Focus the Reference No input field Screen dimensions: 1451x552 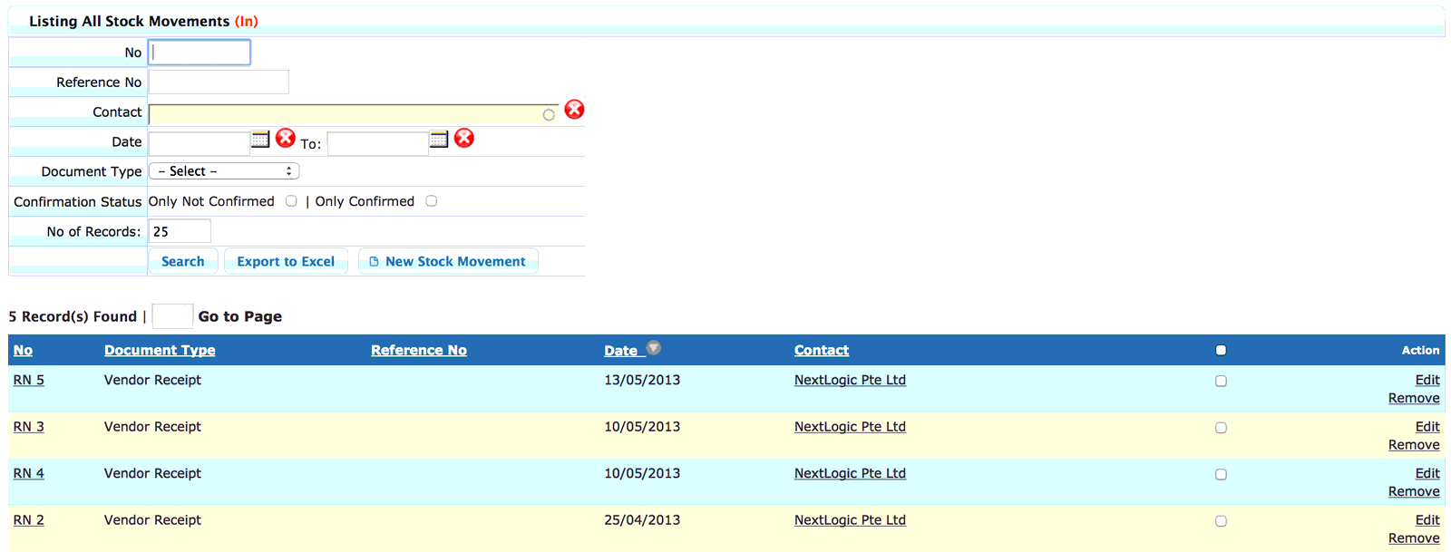point(219,82)
